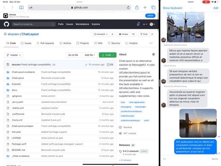Viewport: 221px width, 166px height.
Task: Click the stargazers count 13
Action: pos(133,34)
